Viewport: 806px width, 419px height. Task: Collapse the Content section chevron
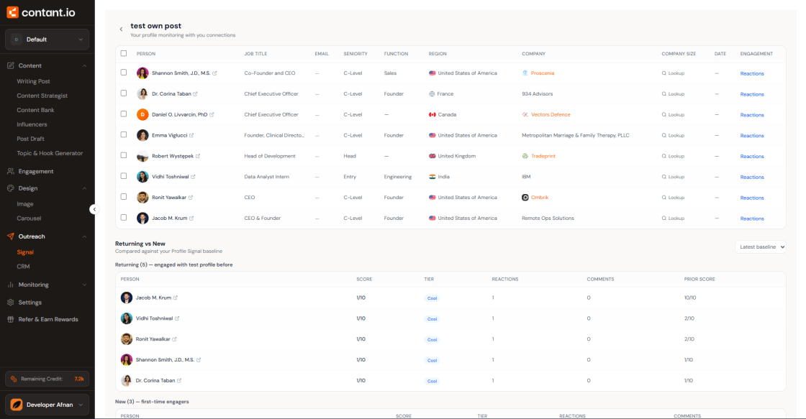(x=84, y=65)
